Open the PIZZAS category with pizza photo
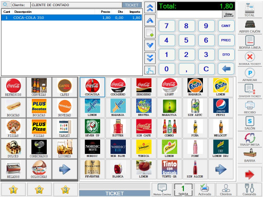 (x=13, y=128)
